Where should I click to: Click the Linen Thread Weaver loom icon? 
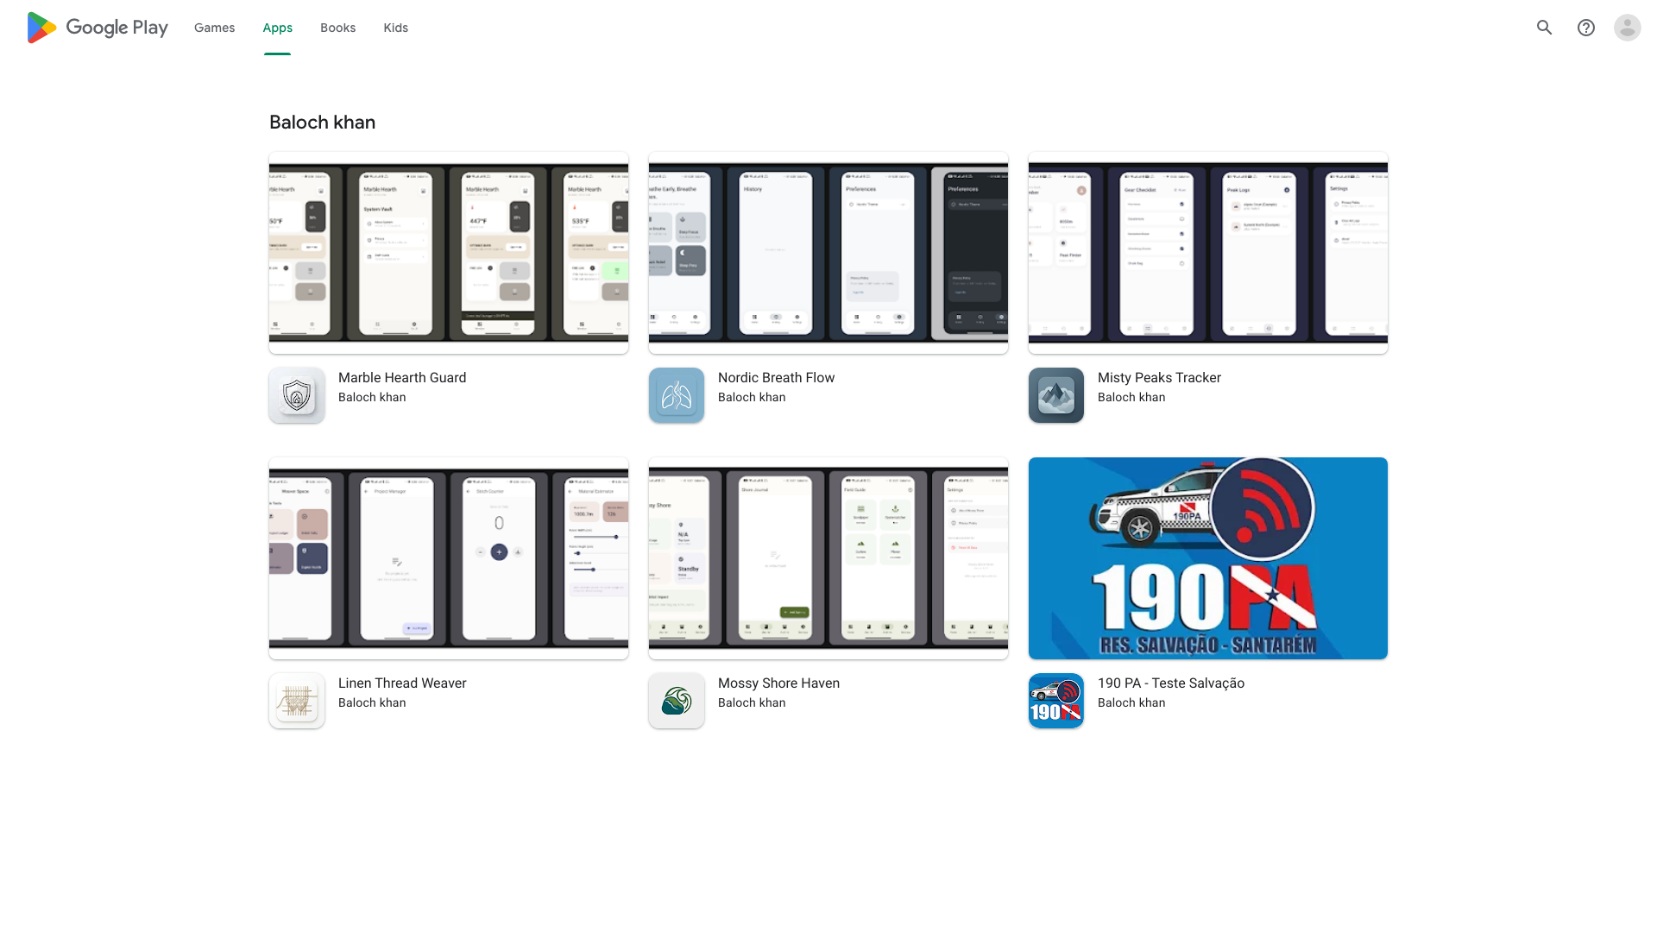pos(297,701)
